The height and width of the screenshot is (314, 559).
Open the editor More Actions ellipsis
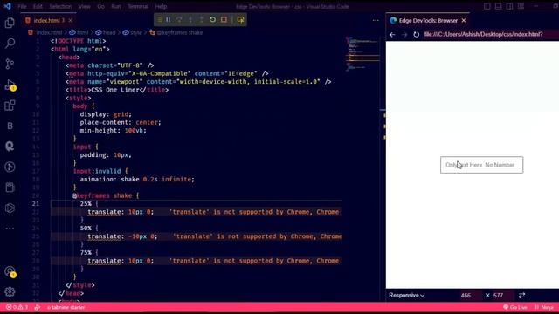(376, 20)
